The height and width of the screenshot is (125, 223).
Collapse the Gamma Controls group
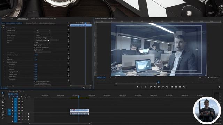click(x=3, y=62)
